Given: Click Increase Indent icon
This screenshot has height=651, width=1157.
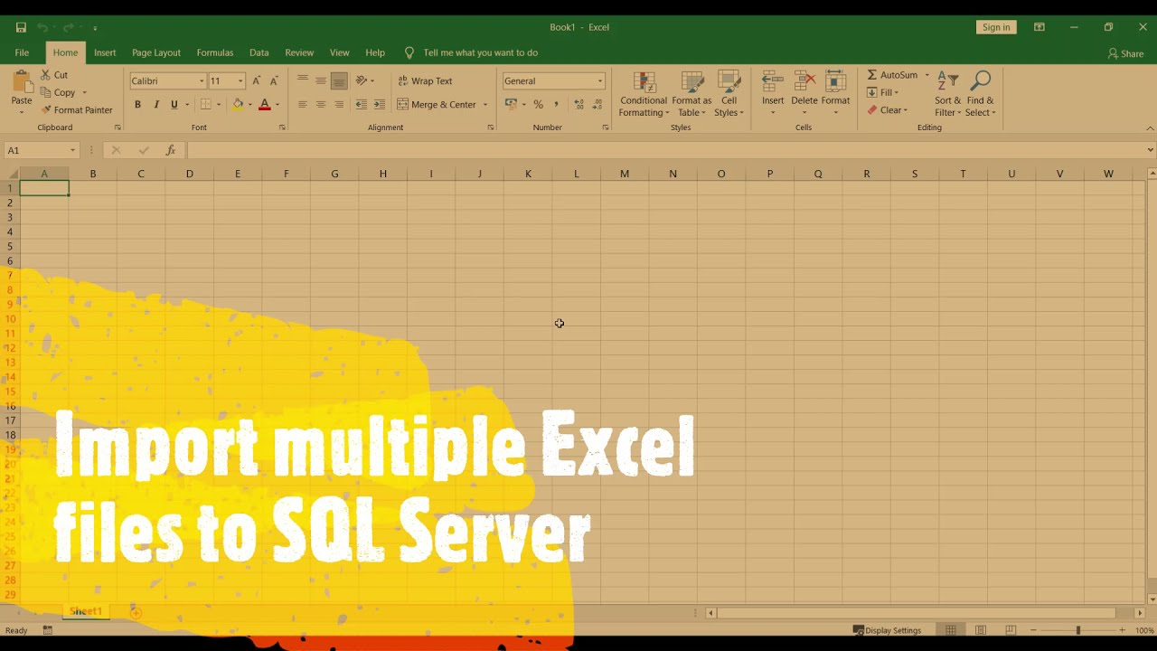Looking at the screenshot, I should point(380,105).
